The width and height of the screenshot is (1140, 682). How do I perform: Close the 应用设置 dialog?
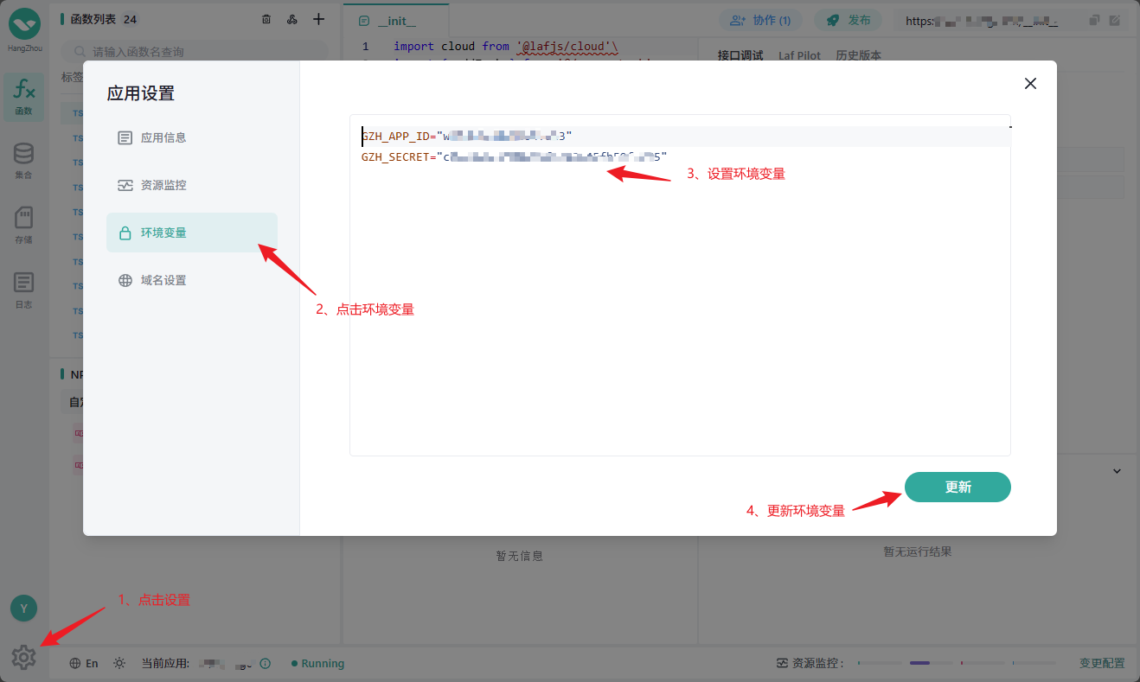click(1030, 83)
